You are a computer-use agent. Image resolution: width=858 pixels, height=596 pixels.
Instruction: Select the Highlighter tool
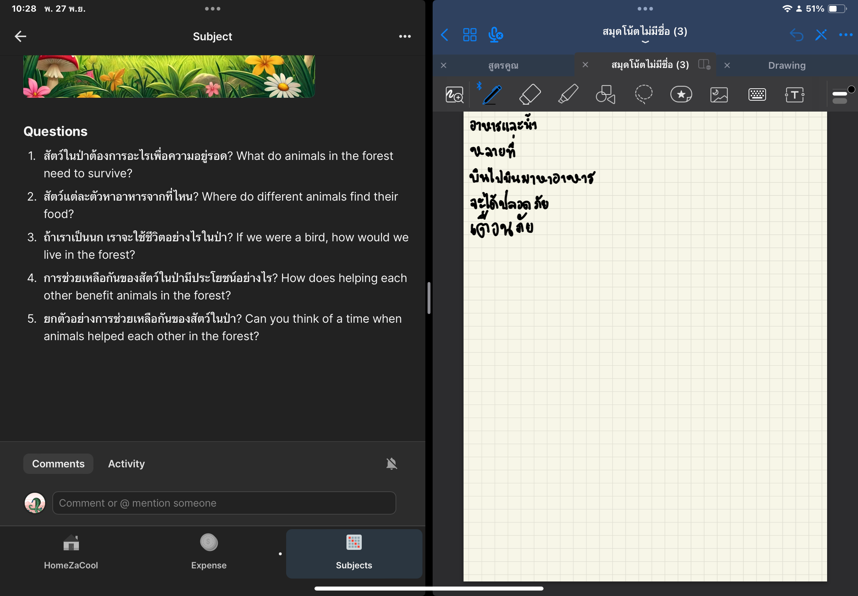coord(568,94)
